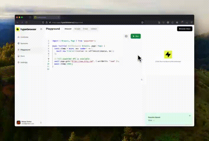Screen dimensions: 209x141
Task: Click the puppeteer API comment line
Action: click(x=72, y=59)
